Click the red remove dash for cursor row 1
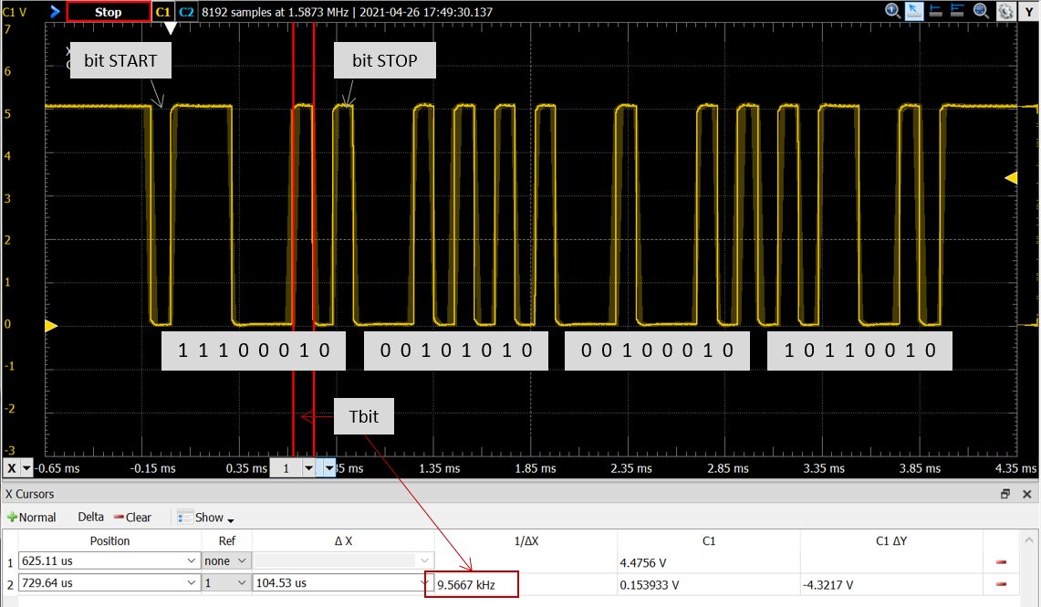The width and height of the screenshot is (1041, 607). click(x=1000, y=560)
